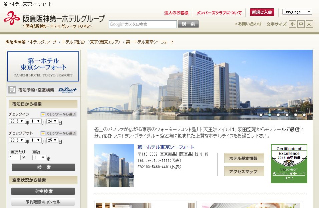Open the check-out year dropdown

pyautogui.click(x=17, y=140)
